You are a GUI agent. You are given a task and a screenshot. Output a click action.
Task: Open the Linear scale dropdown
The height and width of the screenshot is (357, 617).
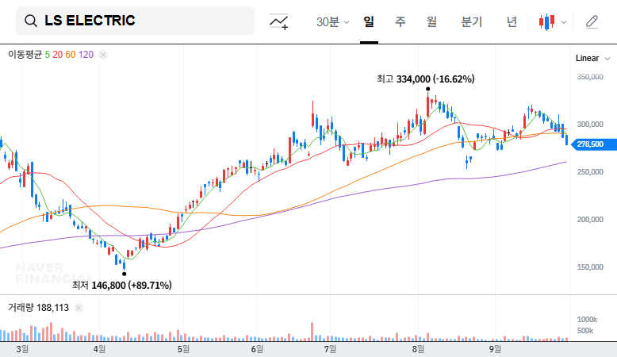(x=592, y=58)
